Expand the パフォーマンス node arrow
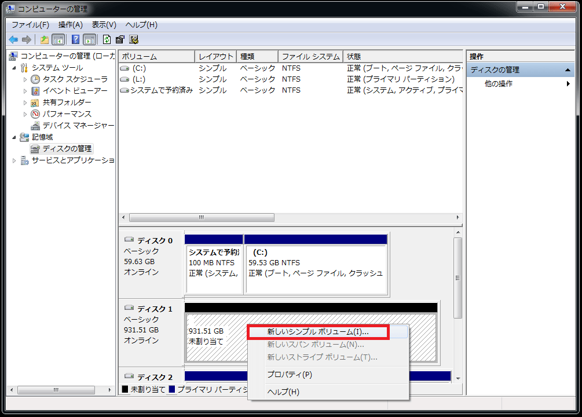582x417 pixels. coord(25,114)
